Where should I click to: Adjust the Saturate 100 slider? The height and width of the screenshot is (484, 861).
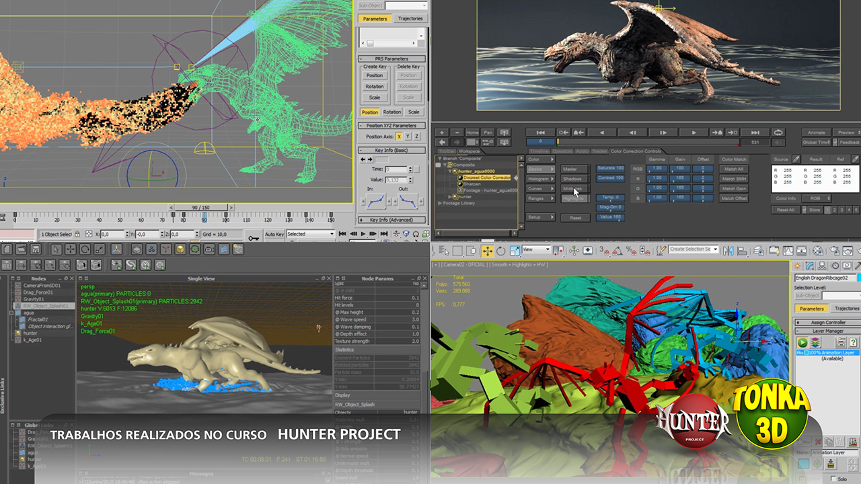point(610,168)
